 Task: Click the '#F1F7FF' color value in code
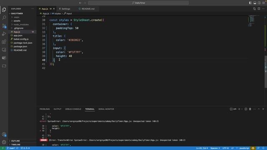pyautogui.click(x=74, y=52)
